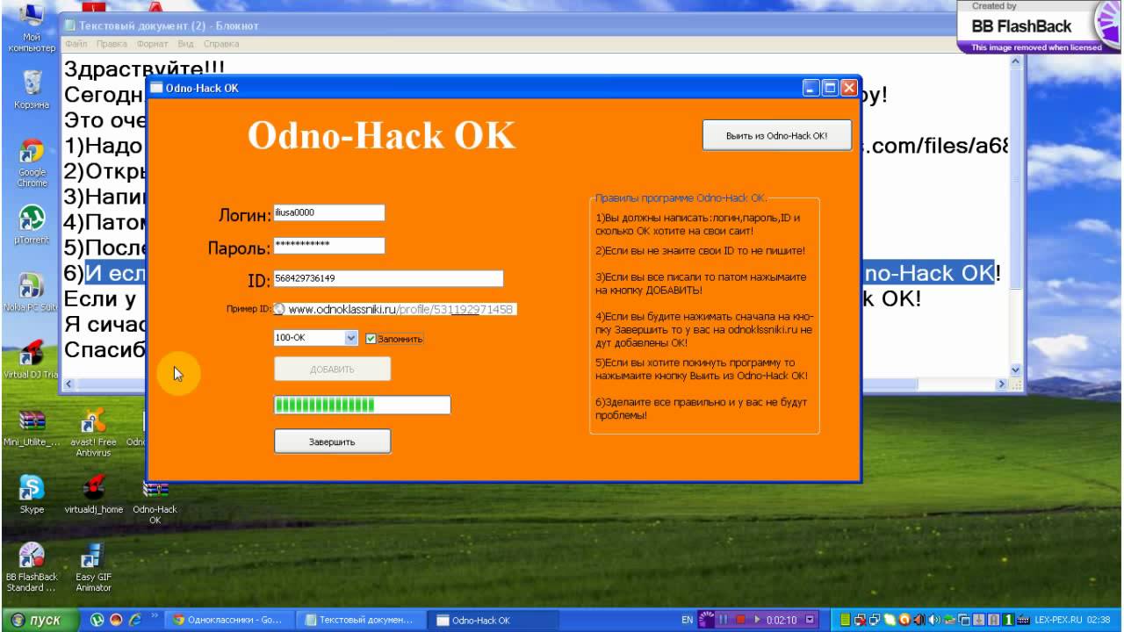Stop the BB FlashBack recording
This screenshot has width=1124, height=632.
[740, 620]
